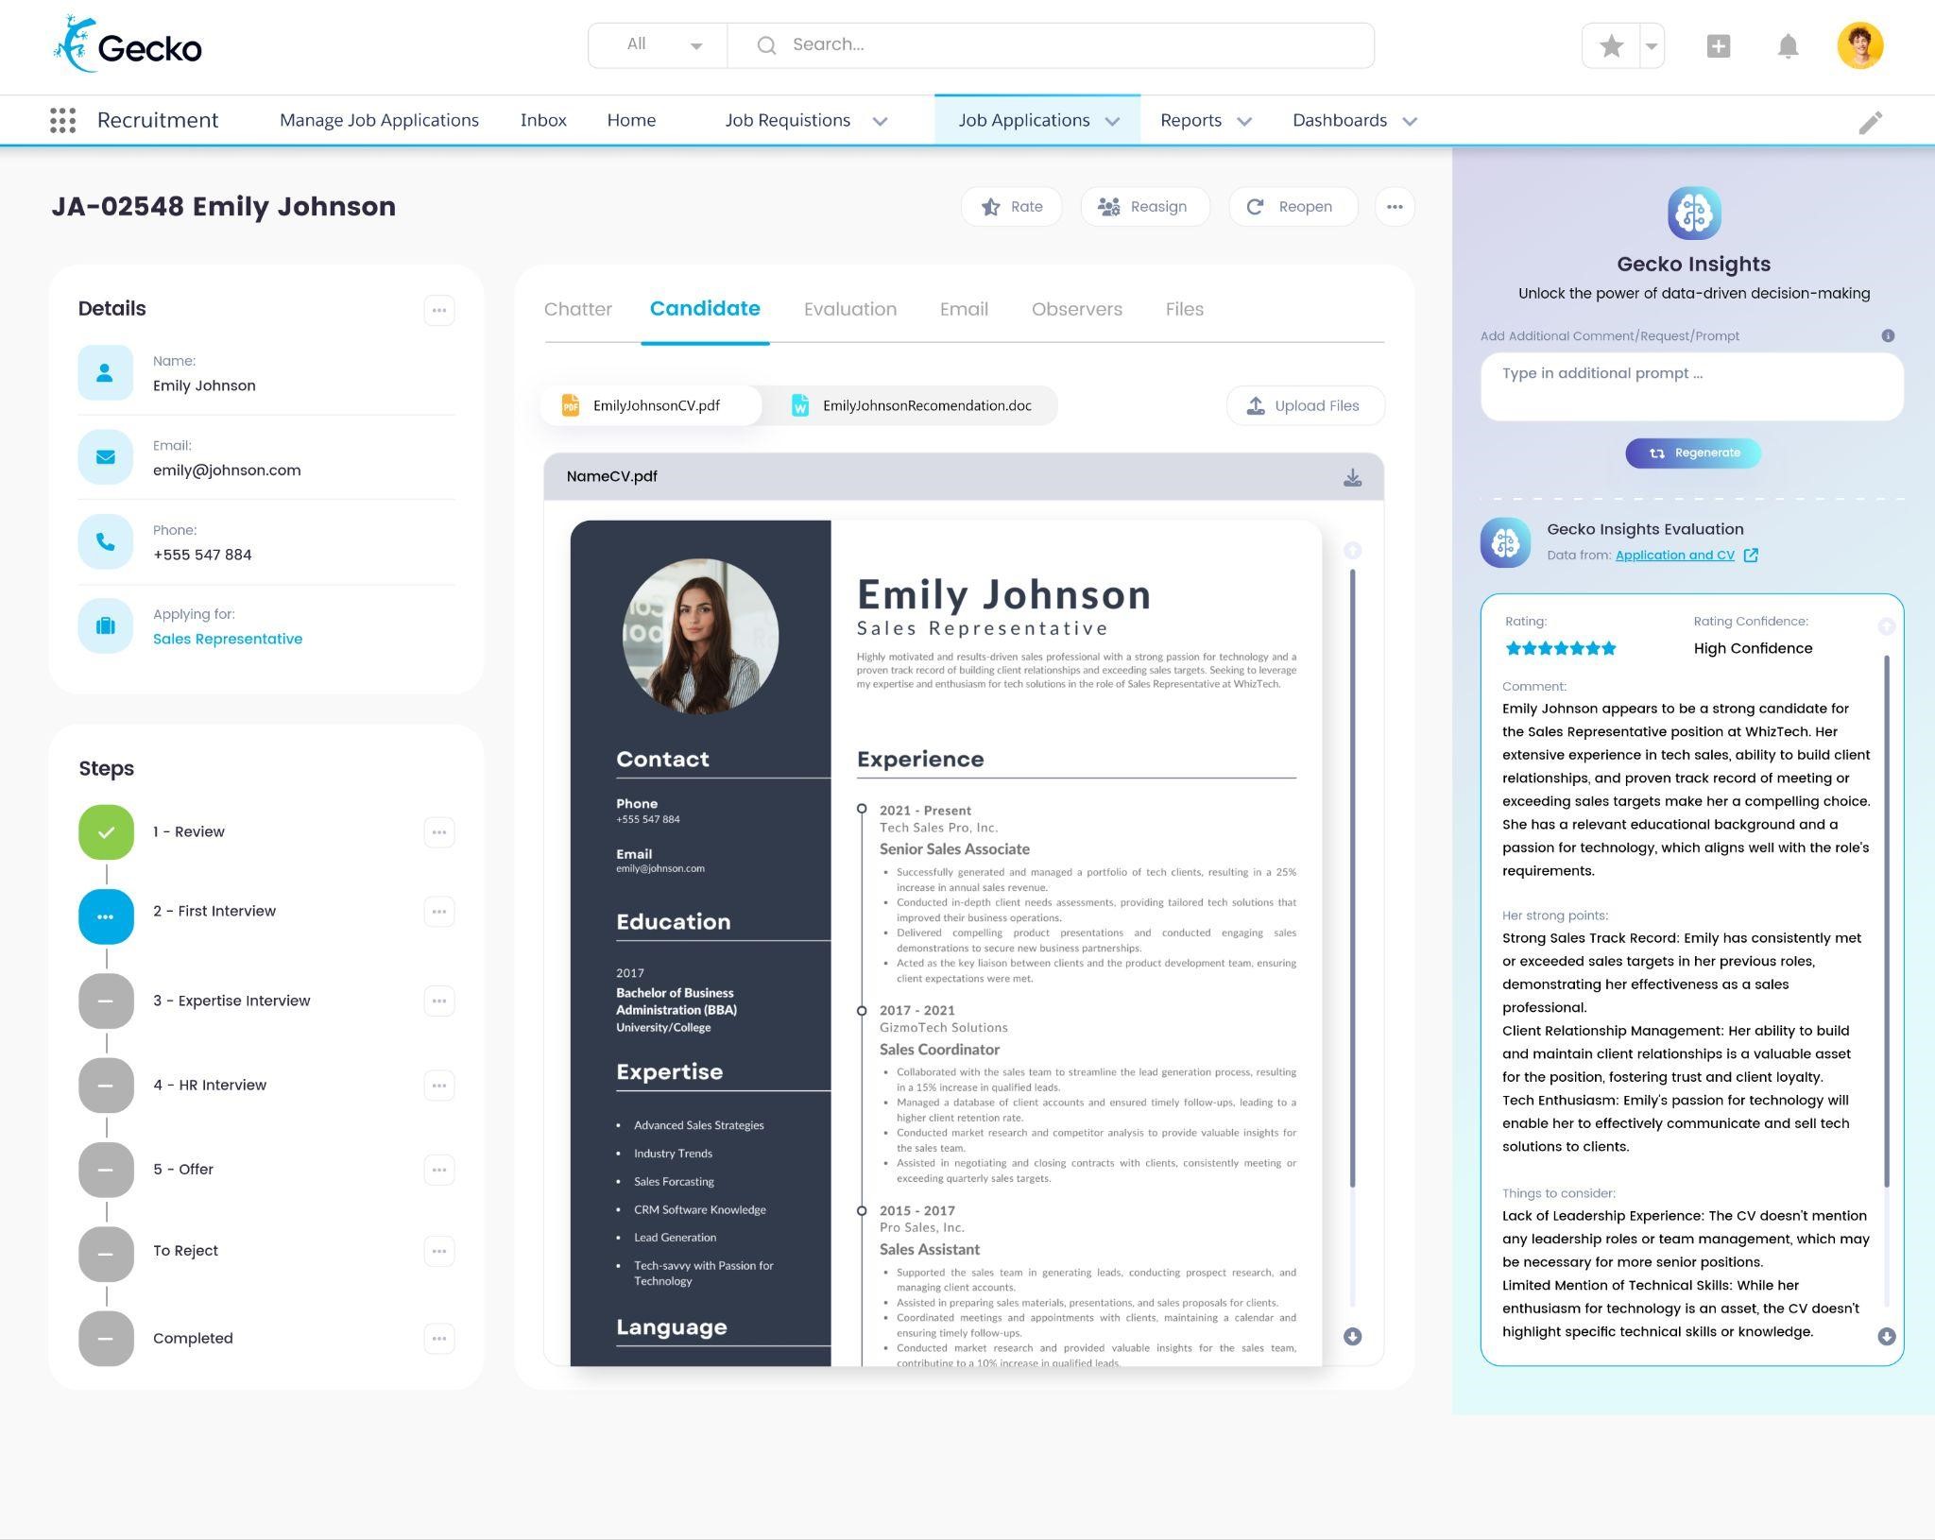
Task: Click the completed Review step checkmark
Action: [106, 831]
